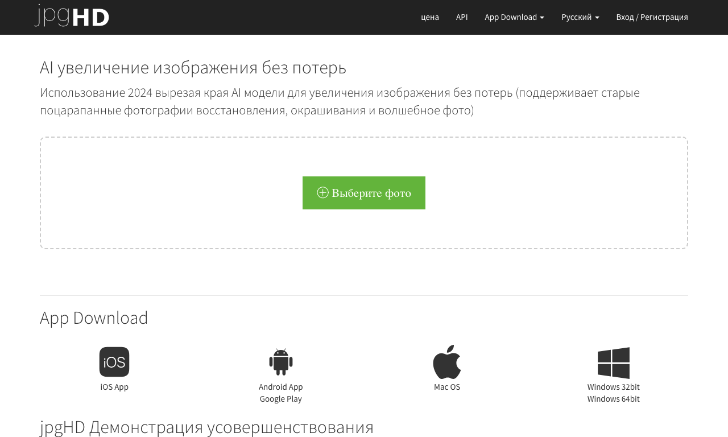Open the цена pricing page
The image size is (728, 437).
pyautogui.click(x=430, y=17)
